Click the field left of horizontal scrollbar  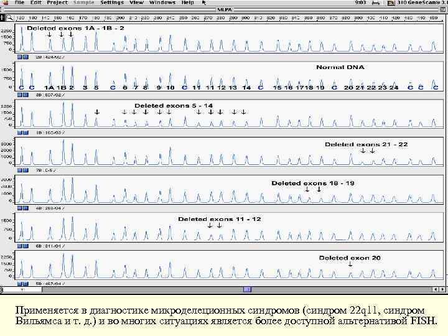[22, 289]
